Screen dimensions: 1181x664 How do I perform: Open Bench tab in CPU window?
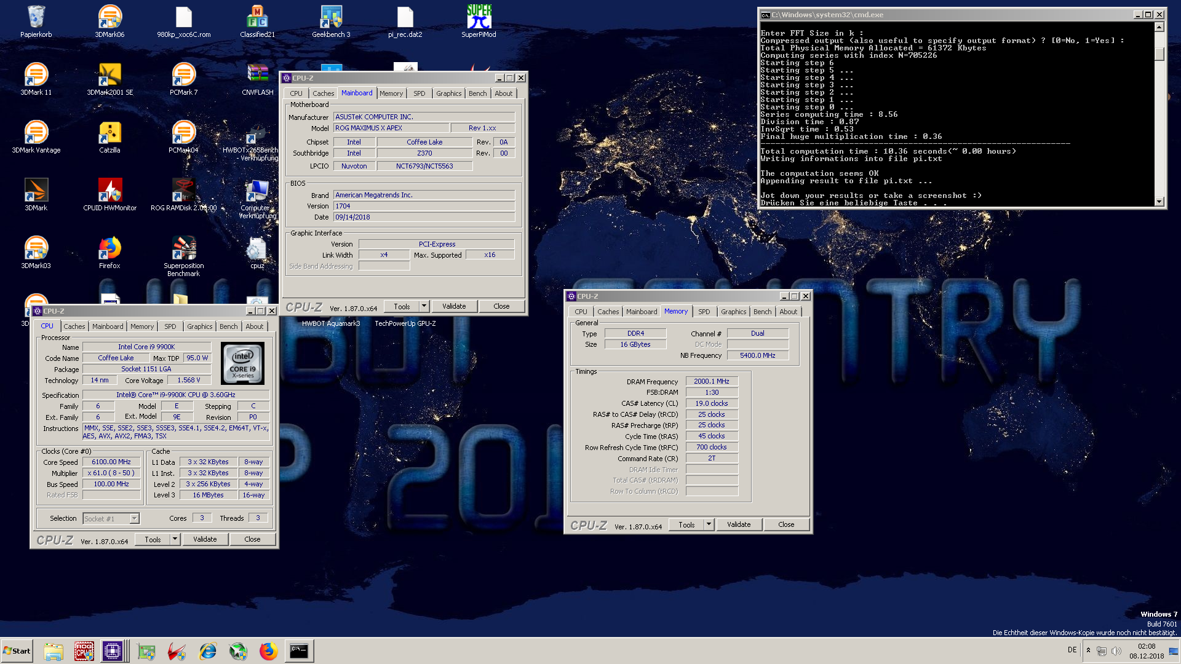pyautogui.click(x=228, y=326)
